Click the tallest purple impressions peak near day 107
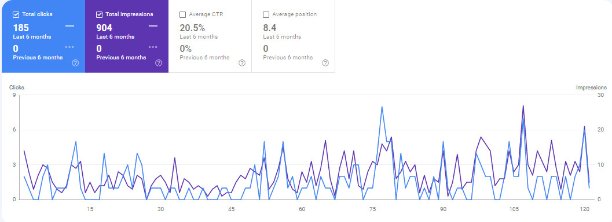Screen dimensions: 612x222 pyautogui.click(x=523, y=106)
